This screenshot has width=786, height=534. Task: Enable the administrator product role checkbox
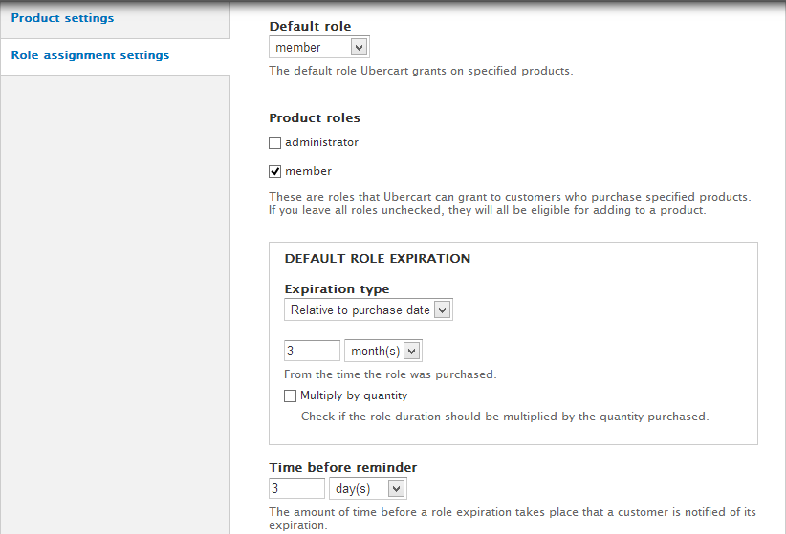pos(275,143)
